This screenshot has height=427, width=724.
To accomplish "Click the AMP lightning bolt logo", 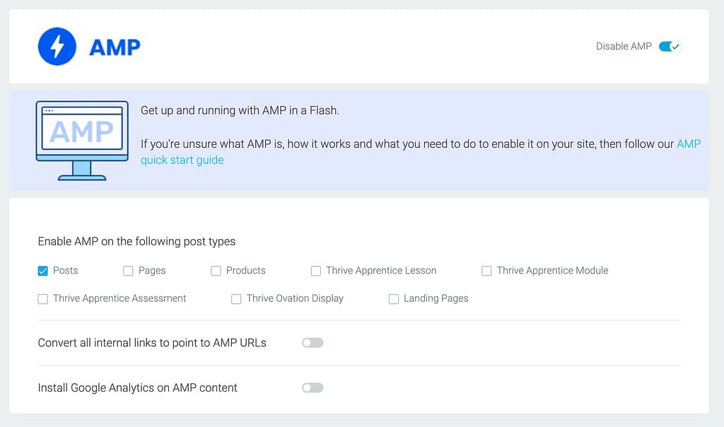I will click(x=57, y=47).
